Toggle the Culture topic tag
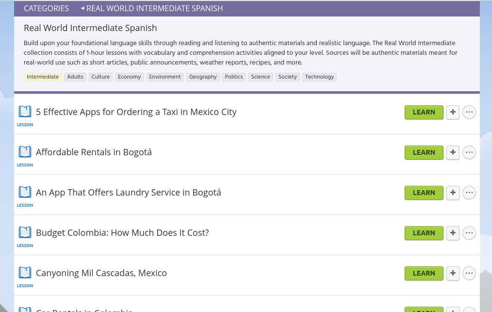The width and height of the screenshot is (492, 312). [100, 77]
